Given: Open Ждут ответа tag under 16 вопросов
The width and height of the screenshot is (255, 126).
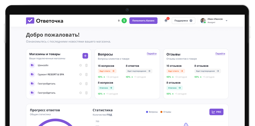Looking at the screenshot, I should [x=107, y=71].
